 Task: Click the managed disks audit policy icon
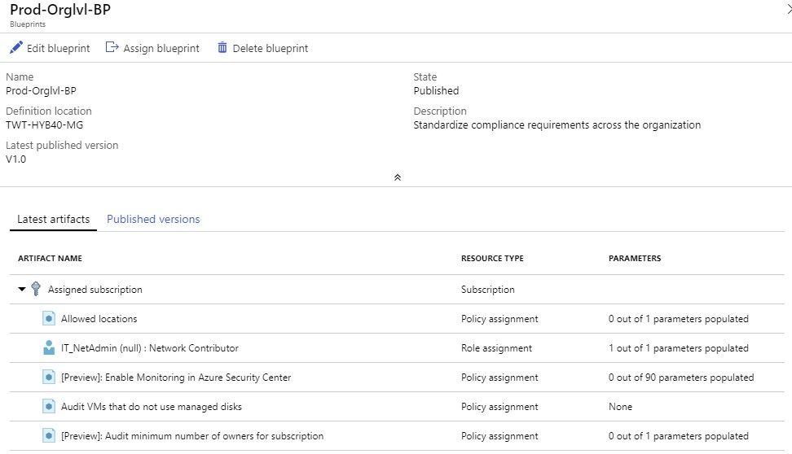coord(49,407)
